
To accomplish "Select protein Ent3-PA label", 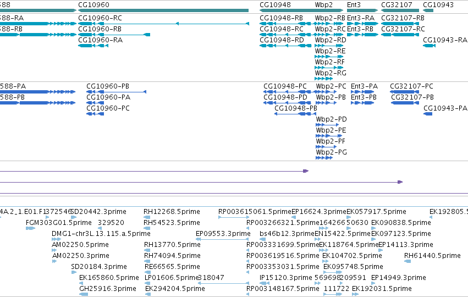I will pyautogui.click(x=364, y=86).
